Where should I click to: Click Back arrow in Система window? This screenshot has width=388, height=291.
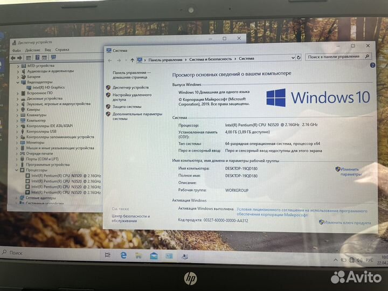(110, 60)
